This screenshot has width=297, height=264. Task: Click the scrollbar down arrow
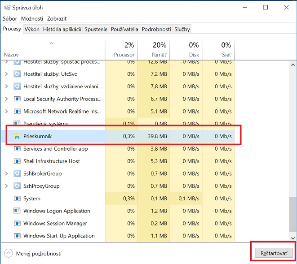point(293,238)
